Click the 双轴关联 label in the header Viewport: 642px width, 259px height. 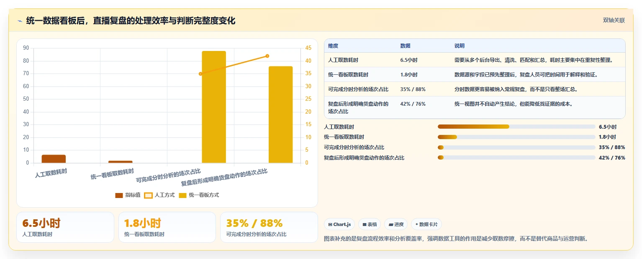point(614,20)
